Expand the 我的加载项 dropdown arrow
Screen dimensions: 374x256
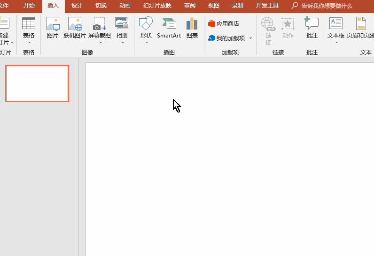[x=251, y=38]
